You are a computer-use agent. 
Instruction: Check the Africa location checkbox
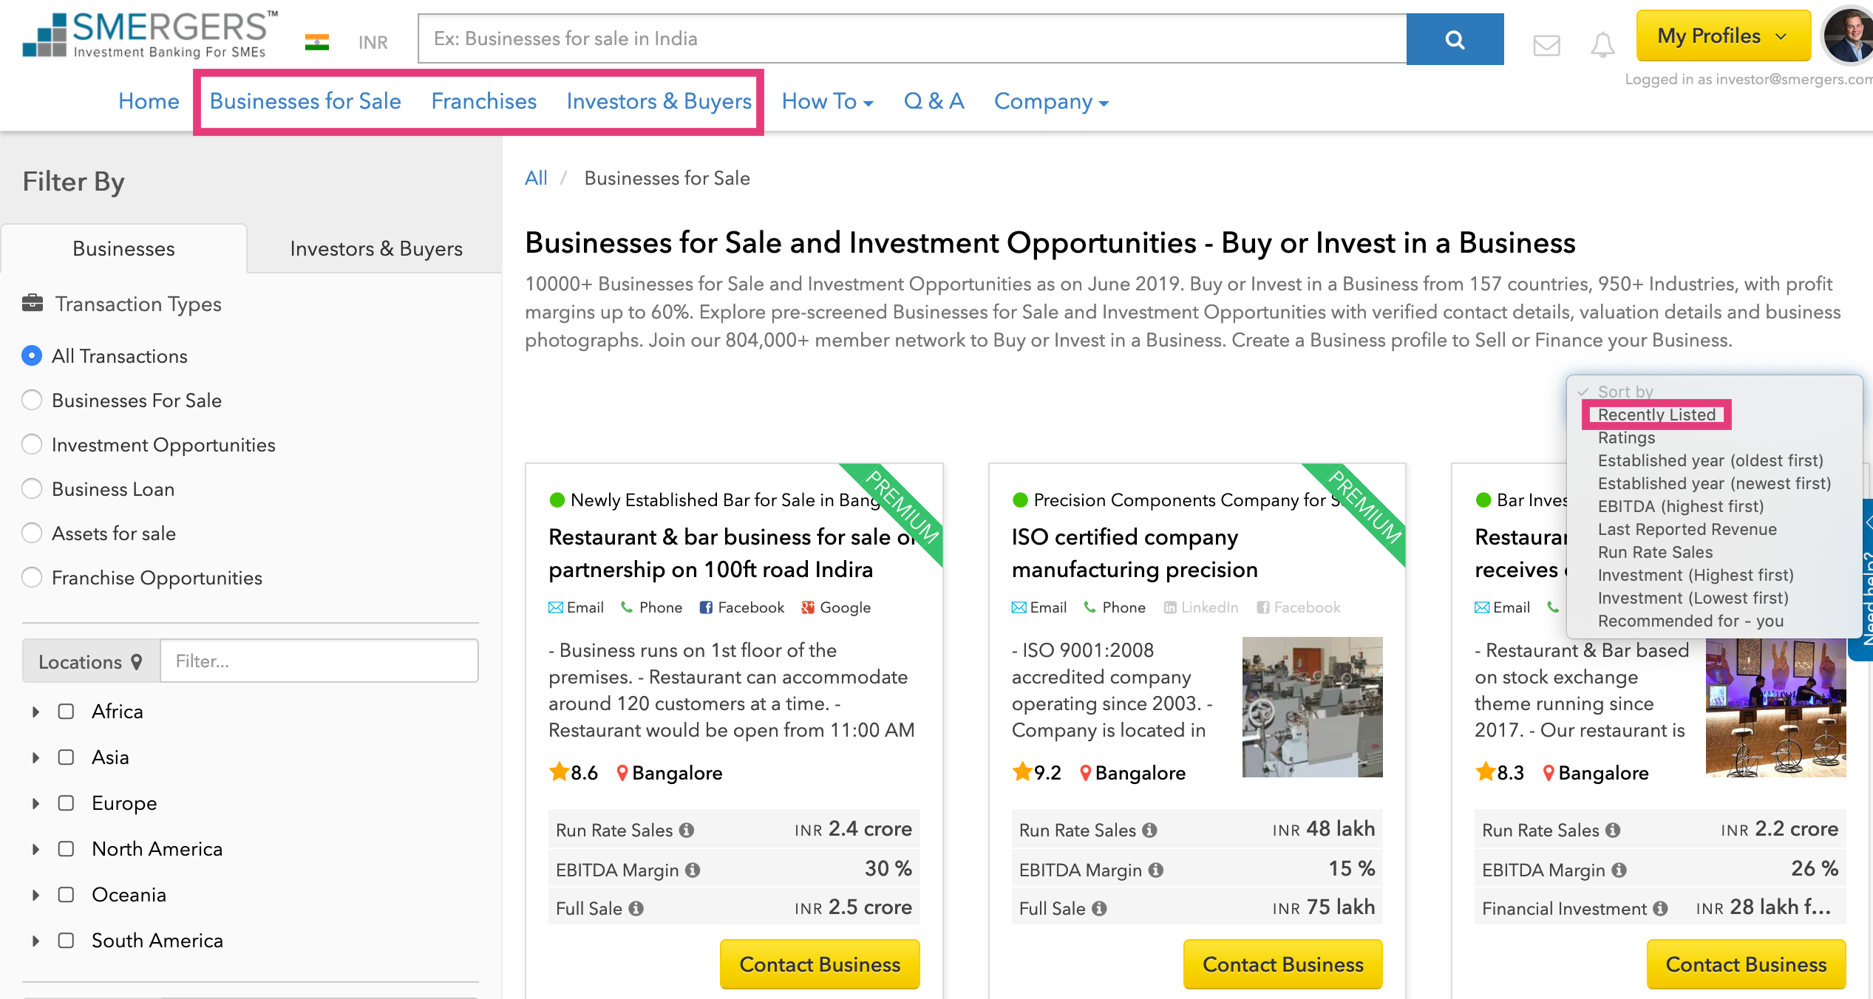[x=66, y=712]
